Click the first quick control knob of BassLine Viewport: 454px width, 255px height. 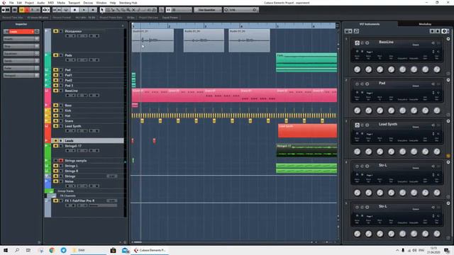click(358, 69)
